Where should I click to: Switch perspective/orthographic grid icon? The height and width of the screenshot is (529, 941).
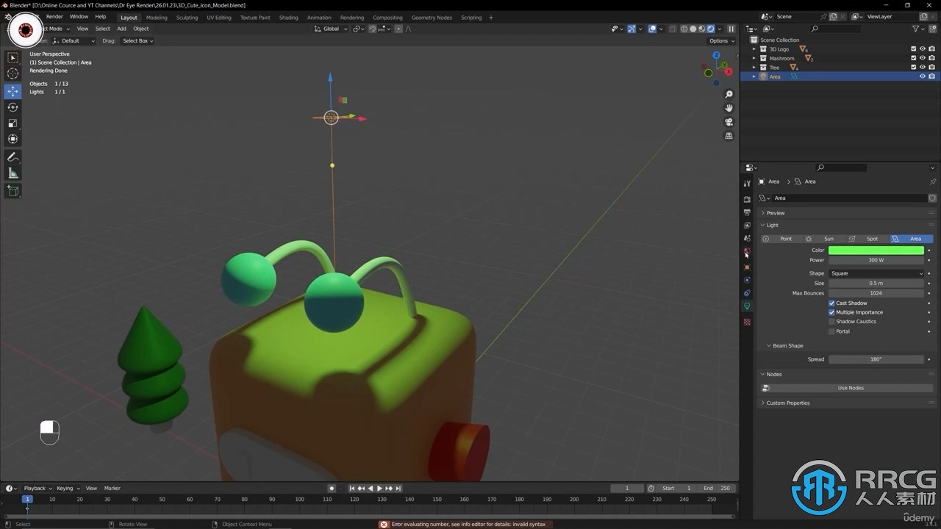click(729, 136)
